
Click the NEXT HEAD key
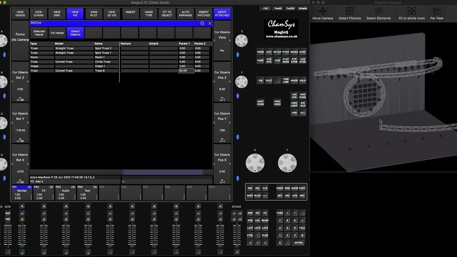coord(260,103)
